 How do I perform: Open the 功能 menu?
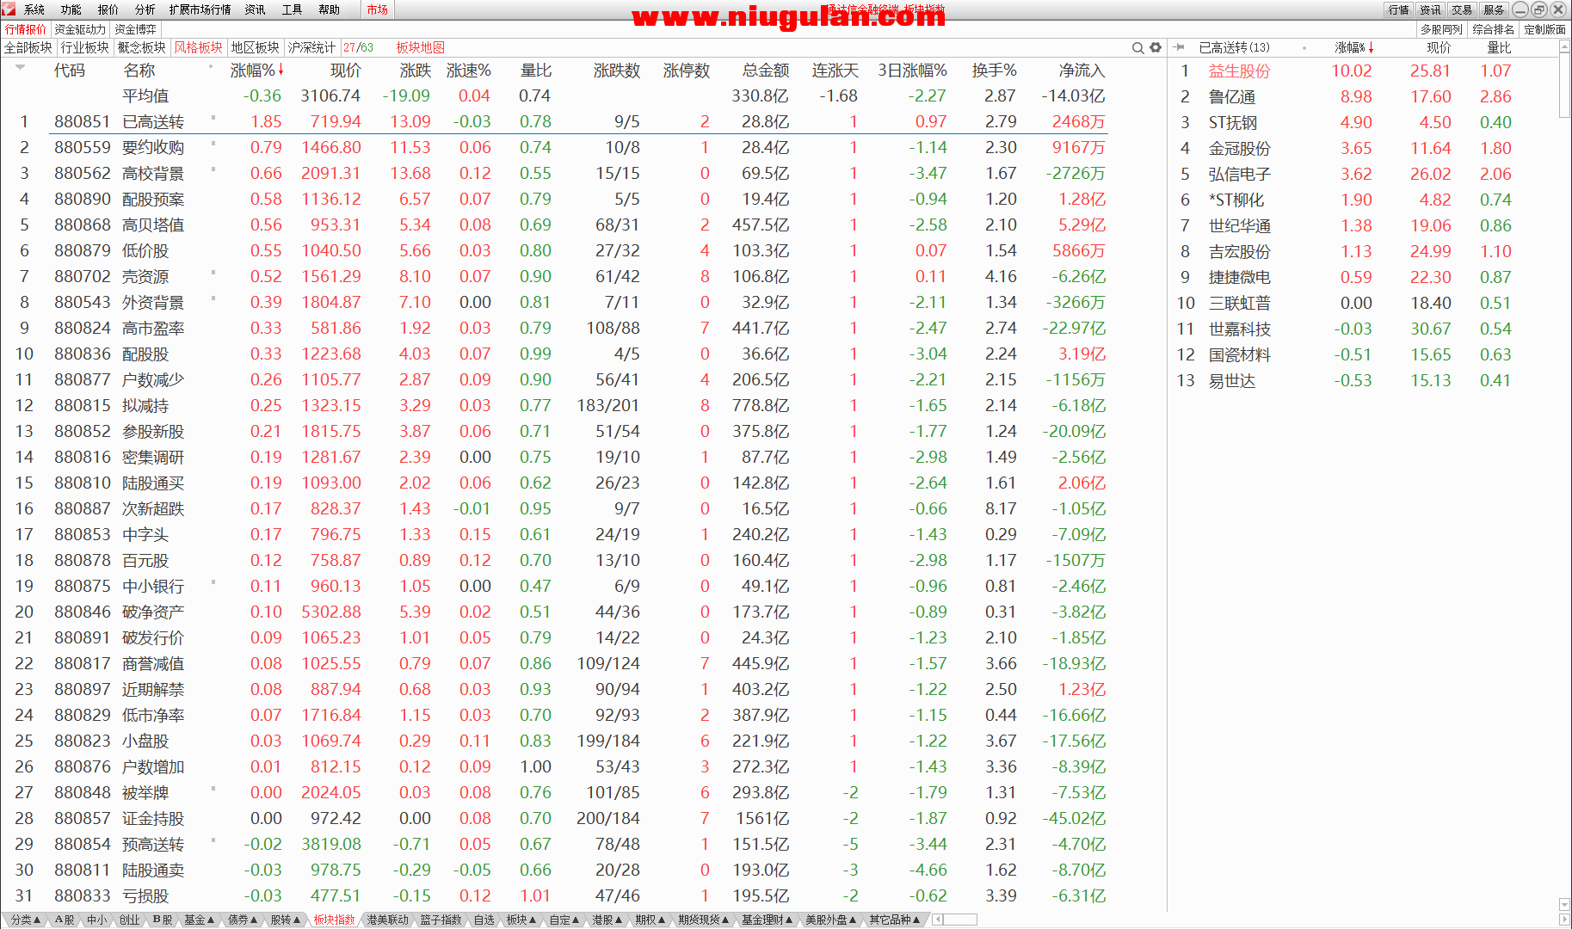pyautogui.click(x=71, y=9)
